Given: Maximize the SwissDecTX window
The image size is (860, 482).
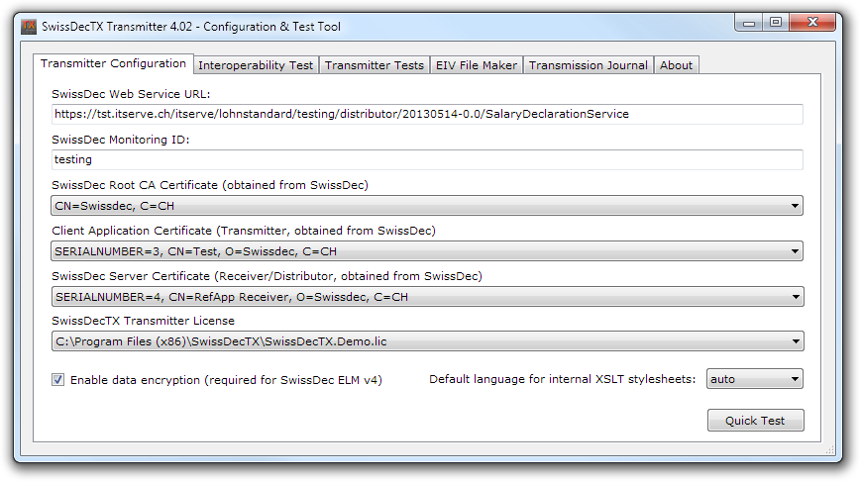Looking at the screenshot, I should [776, 21].
